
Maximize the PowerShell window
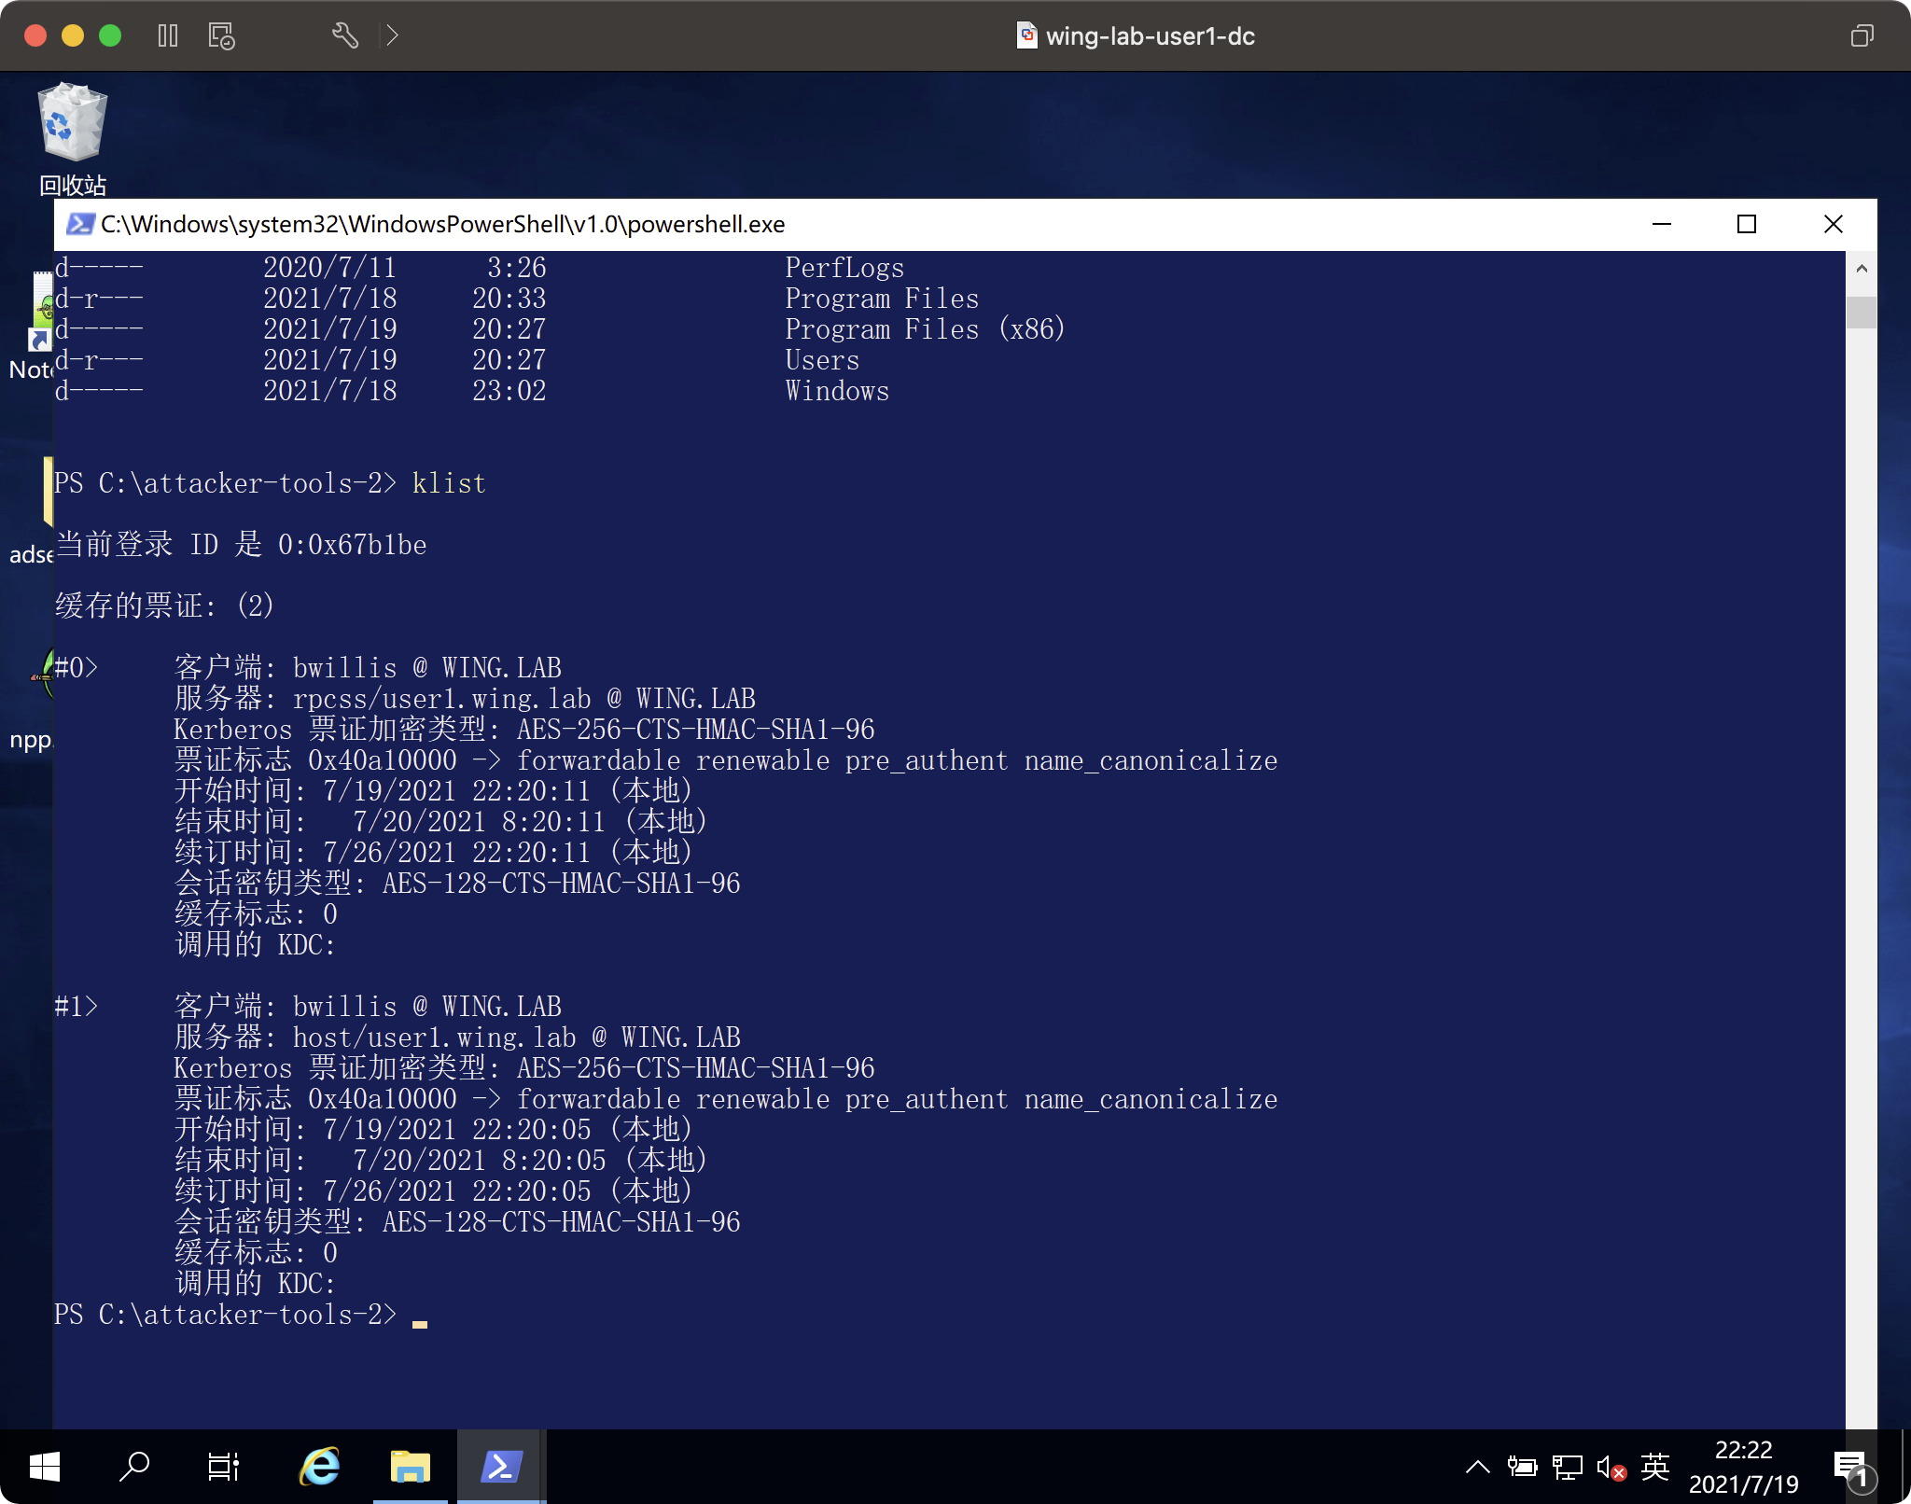click(1747, 224)
